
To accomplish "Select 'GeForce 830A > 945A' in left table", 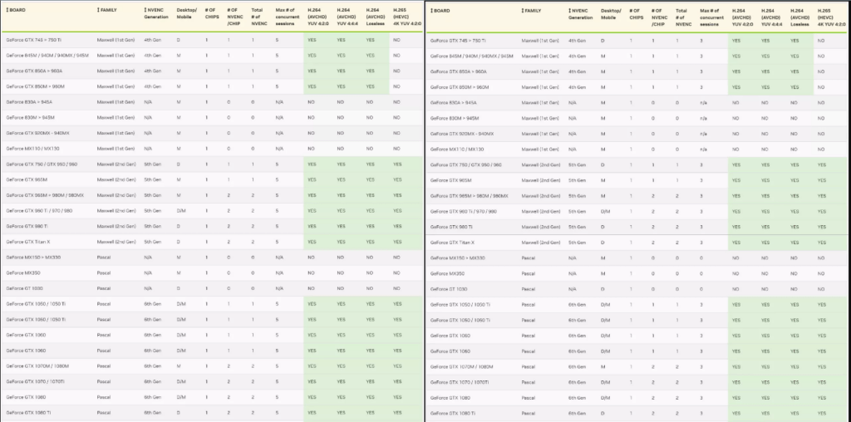I will point(29,102).
